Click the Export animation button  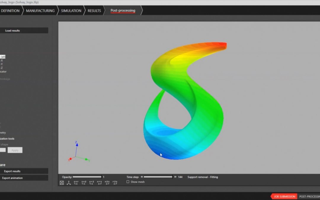(x=24, y=178)
